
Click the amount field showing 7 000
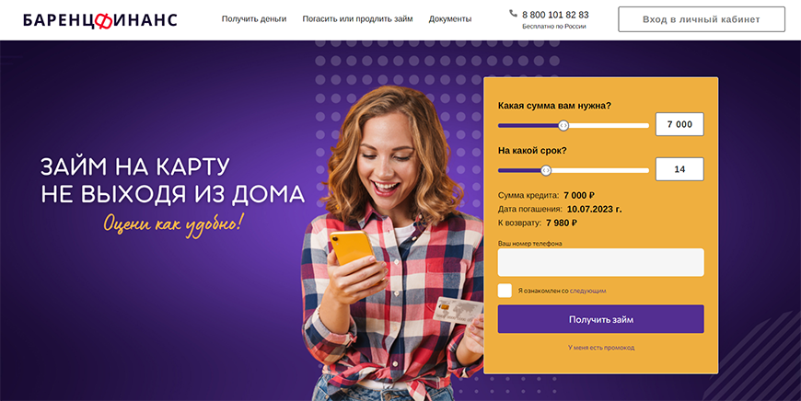pos(679,124)
